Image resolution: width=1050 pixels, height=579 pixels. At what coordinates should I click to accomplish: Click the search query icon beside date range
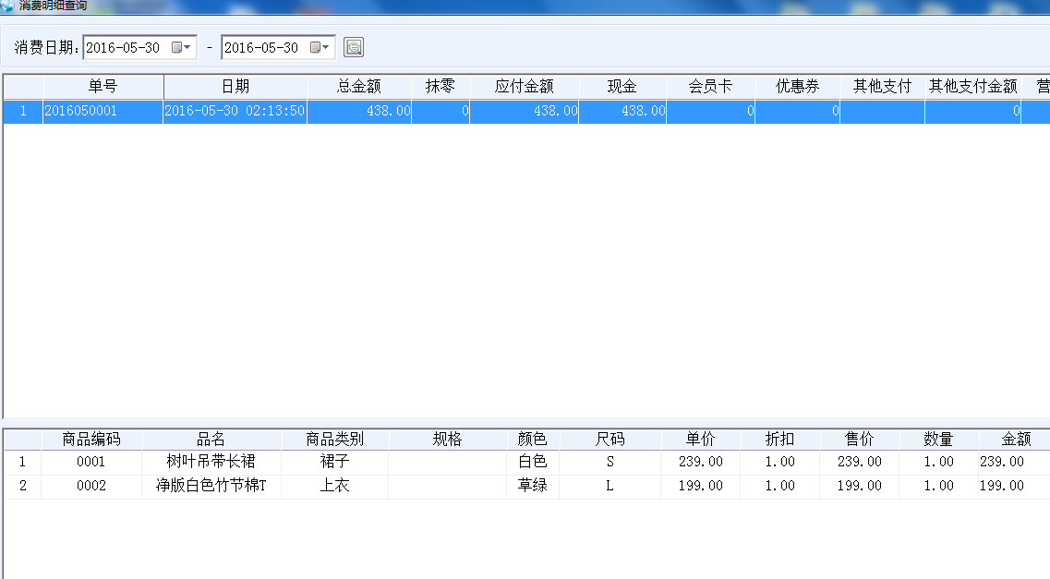tap(354, 47)
